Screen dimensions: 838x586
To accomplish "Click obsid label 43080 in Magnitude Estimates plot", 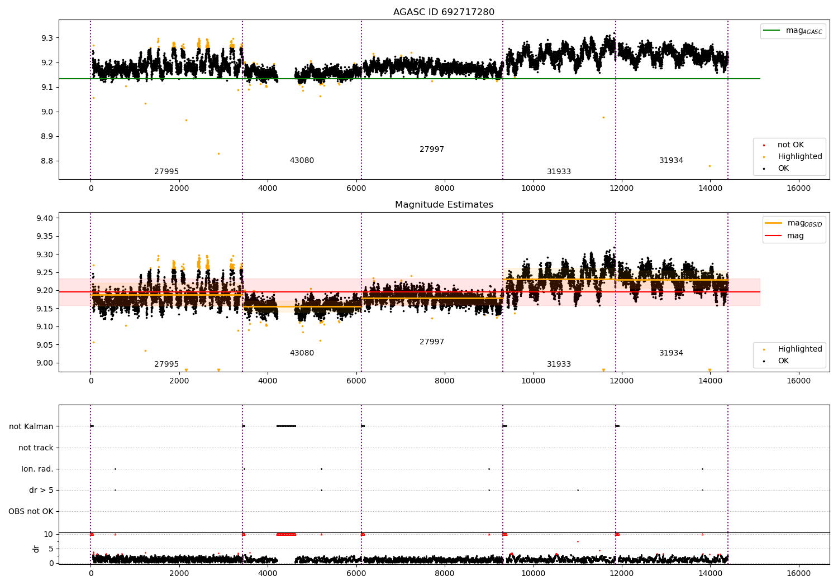I will click(x=302, y=353).
